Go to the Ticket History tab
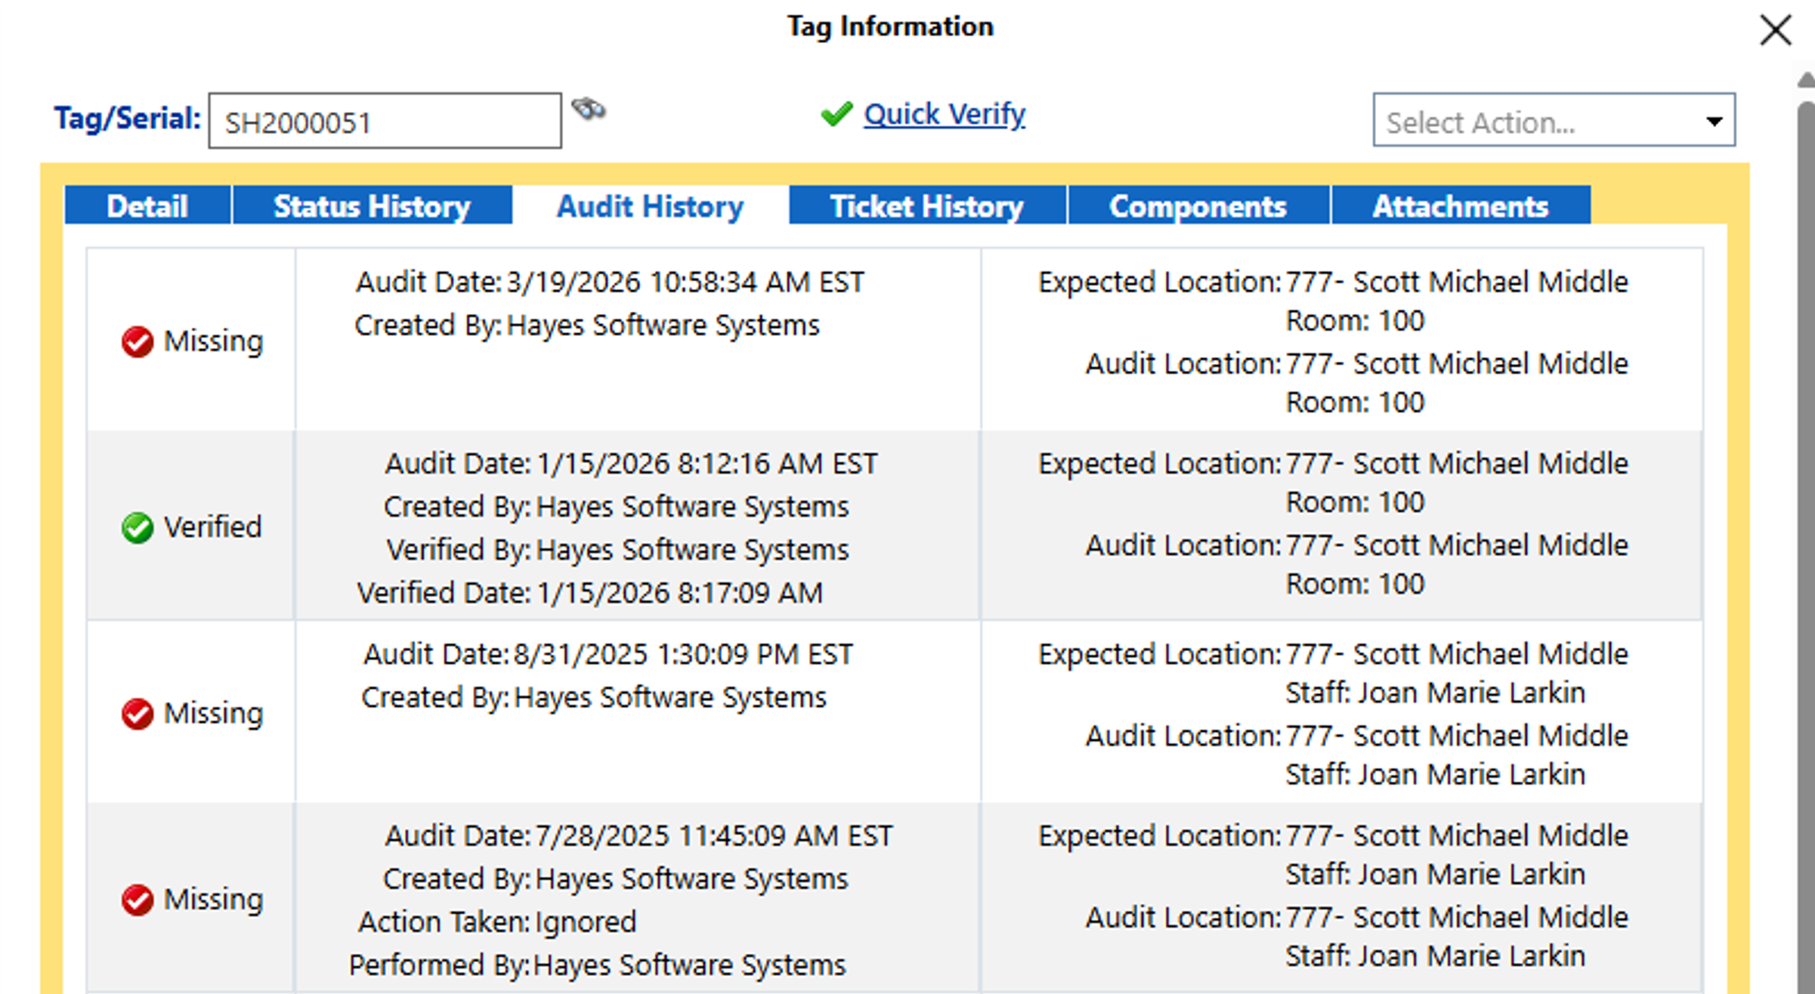This screenshot has height=994, width=1815. [x=927, y=205]
